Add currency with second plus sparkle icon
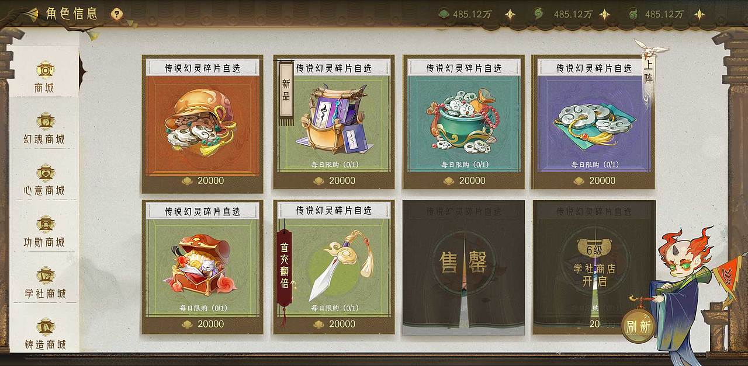This screenshot has width=748, height=366. [x=604, y=15]
